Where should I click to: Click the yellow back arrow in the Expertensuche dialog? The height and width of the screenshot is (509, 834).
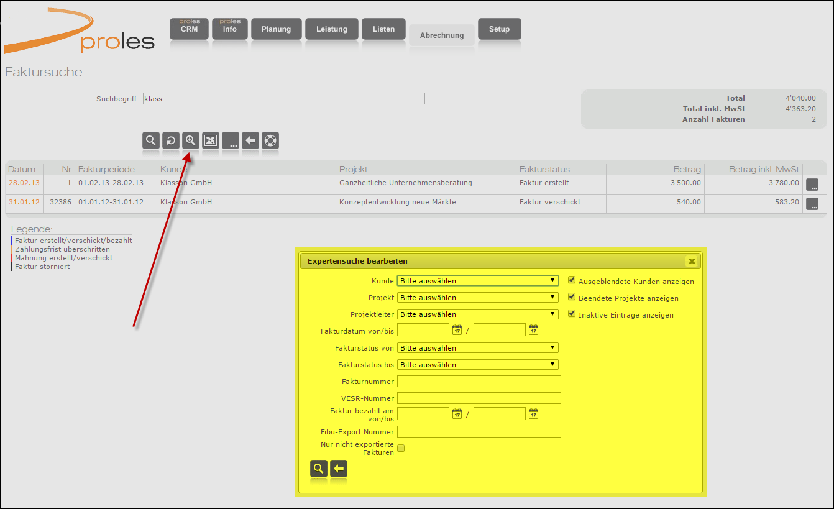[339, 469]
